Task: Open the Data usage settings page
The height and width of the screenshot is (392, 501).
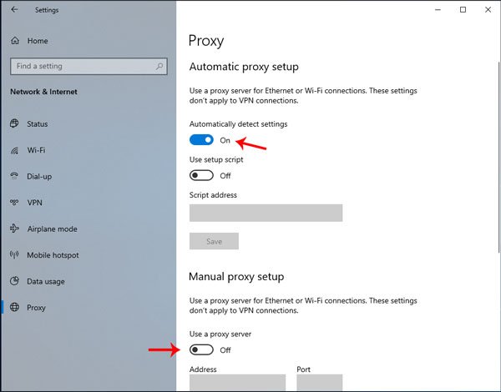Action: tap(45, 281)
